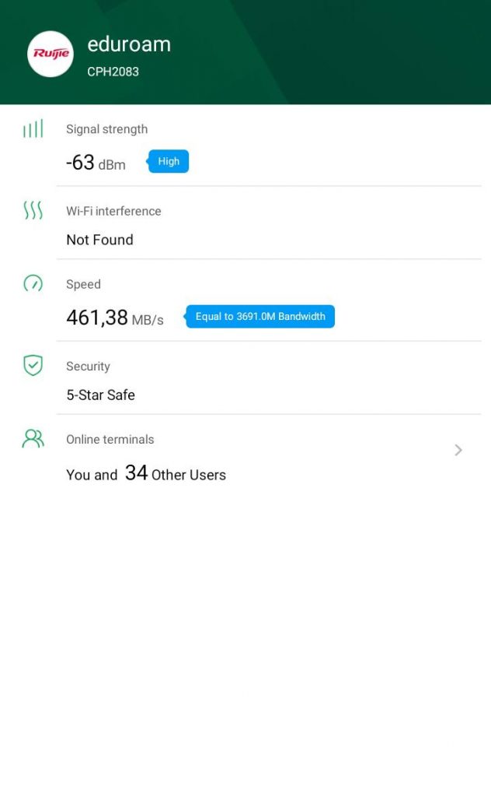Screen dimensions: 491x797
Task: Click the speed gauge icon
Action: pos(33,283)
